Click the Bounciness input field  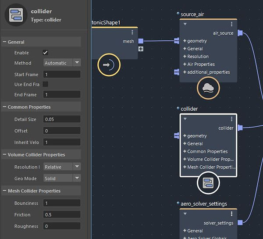62,203
